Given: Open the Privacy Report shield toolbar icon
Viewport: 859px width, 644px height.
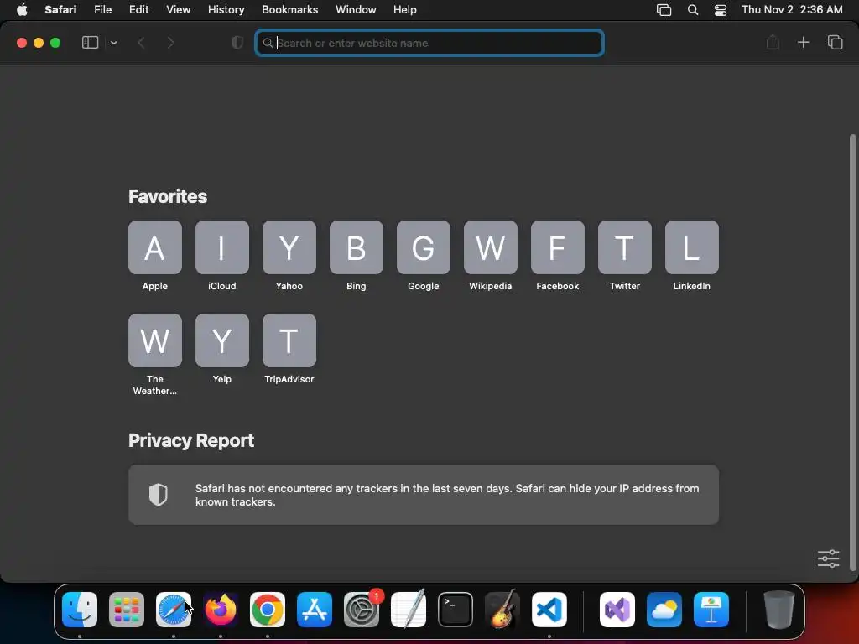Looking at the screenshot, I should (x=237, y=43).
